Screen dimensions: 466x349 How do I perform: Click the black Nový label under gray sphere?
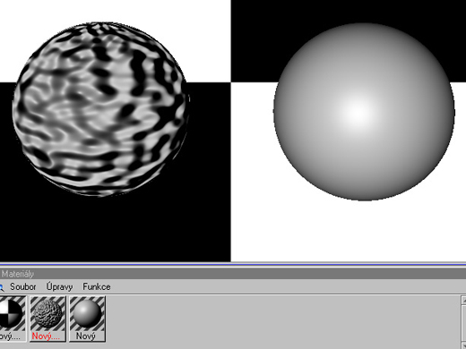[85, 336]
